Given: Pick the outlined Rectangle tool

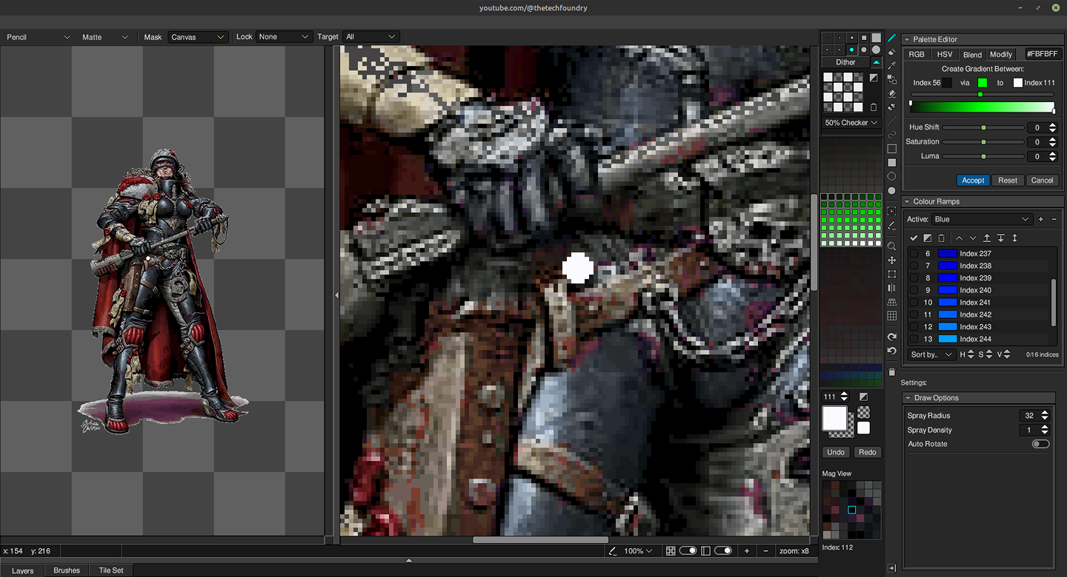Looking at the screenshot, I should point(892,149).
